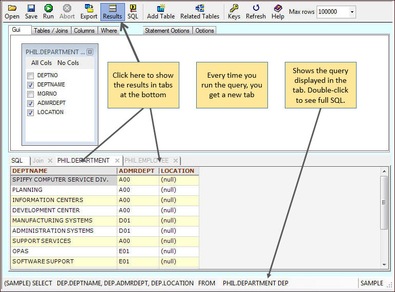The width and height of the screenshot is (395, 292).
Task: Toggle the Results toolbar button
Action: [112, 12]
